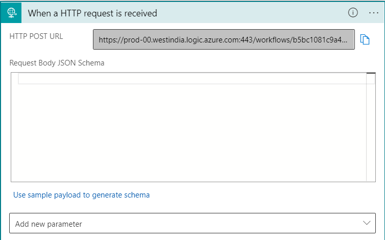Click the Request Body JSON Schema label
The height and width of the screenshot is (240, 385).
click(x=57, y=63)
